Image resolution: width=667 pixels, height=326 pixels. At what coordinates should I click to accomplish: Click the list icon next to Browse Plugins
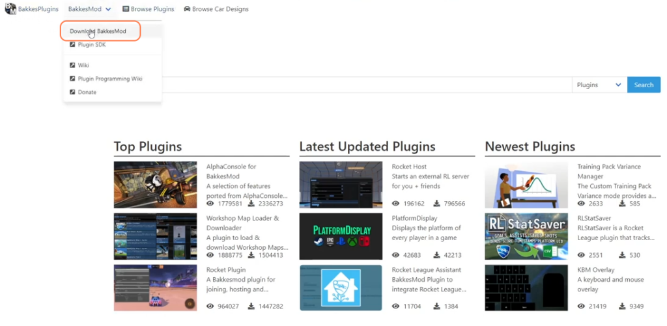tap(126, 9)
